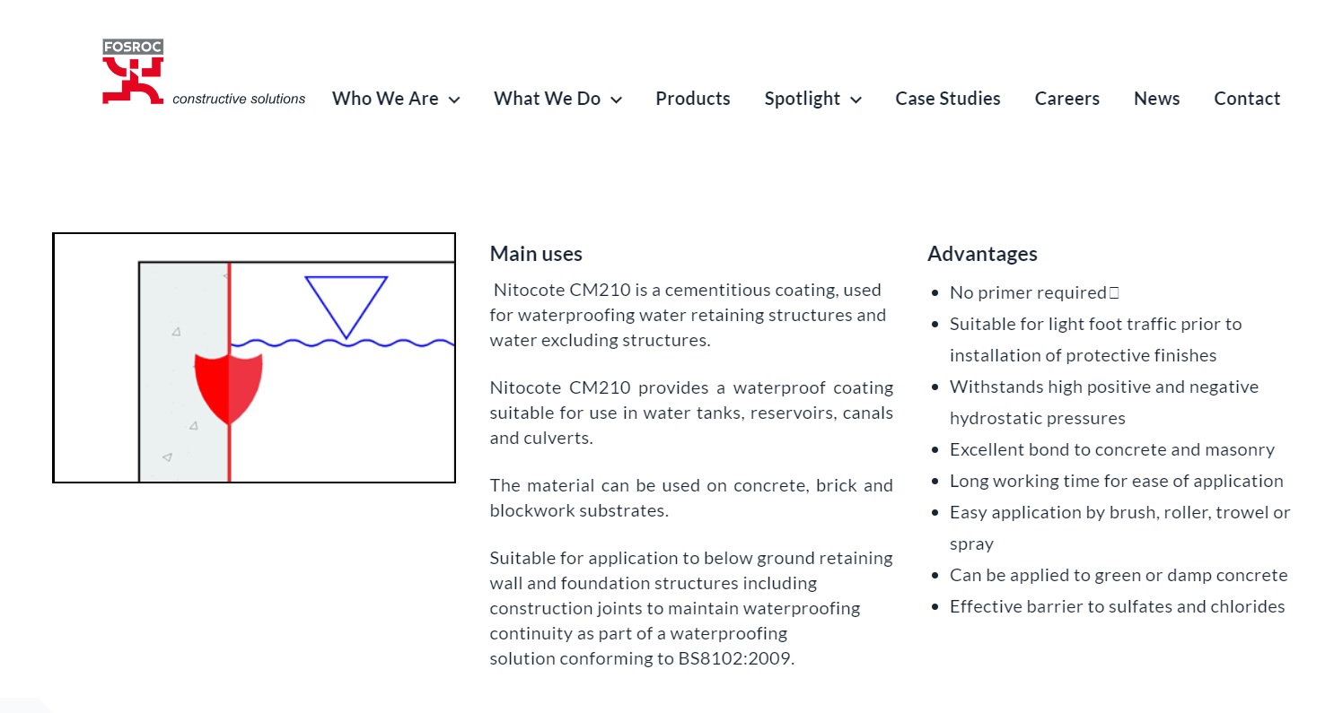Open the Products menu item

(692, 99)
